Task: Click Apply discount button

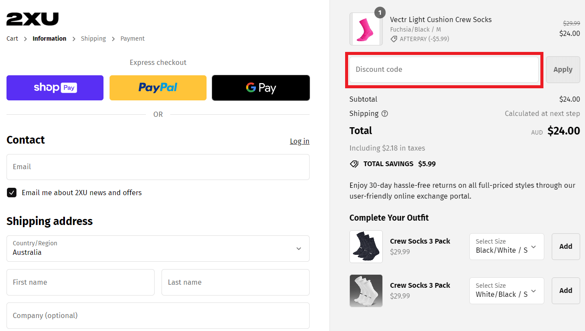Action: tap(563, 70)
